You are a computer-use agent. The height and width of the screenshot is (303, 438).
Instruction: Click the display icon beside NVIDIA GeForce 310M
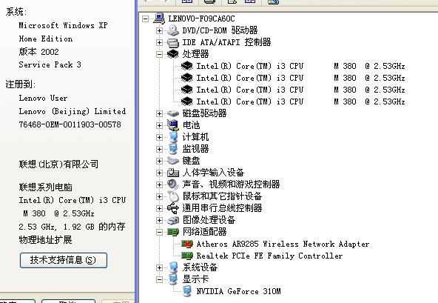point(187,291)
